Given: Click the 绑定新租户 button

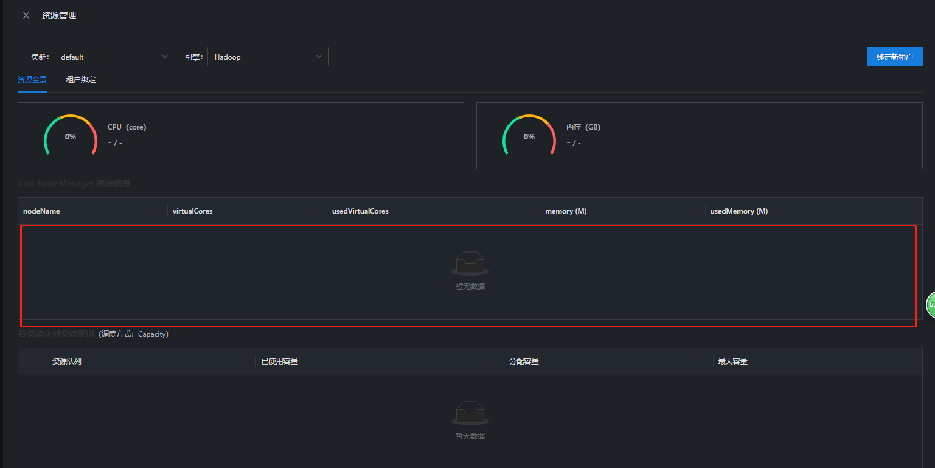Looking at the screenshot, I should 895,57.
